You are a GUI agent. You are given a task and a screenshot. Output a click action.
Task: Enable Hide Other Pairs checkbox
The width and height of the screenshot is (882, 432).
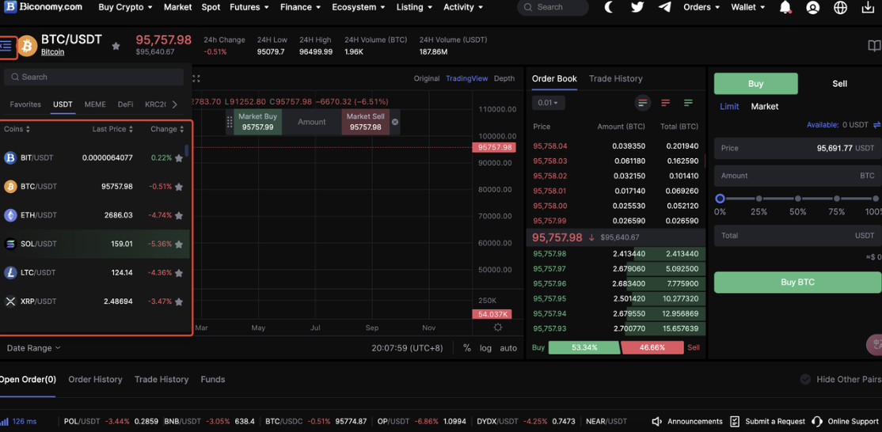click(805, 380)
